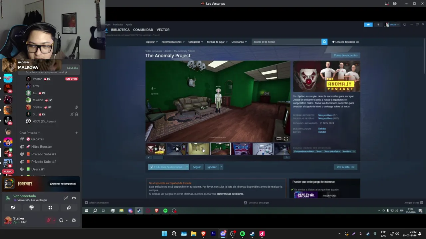Image resolution: width=426 pixels, height=239 pixels.
Task: Click the help icon in Discord title bar
Action: pyautogui.click(x=395, y=4)
